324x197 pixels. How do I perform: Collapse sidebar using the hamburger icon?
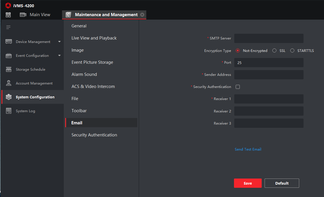click(8, 27)
